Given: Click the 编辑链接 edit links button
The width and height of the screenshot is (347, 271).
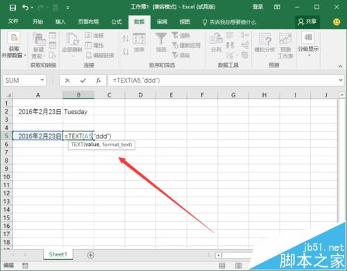Looking at the screenshot, I should click(100, 55).
